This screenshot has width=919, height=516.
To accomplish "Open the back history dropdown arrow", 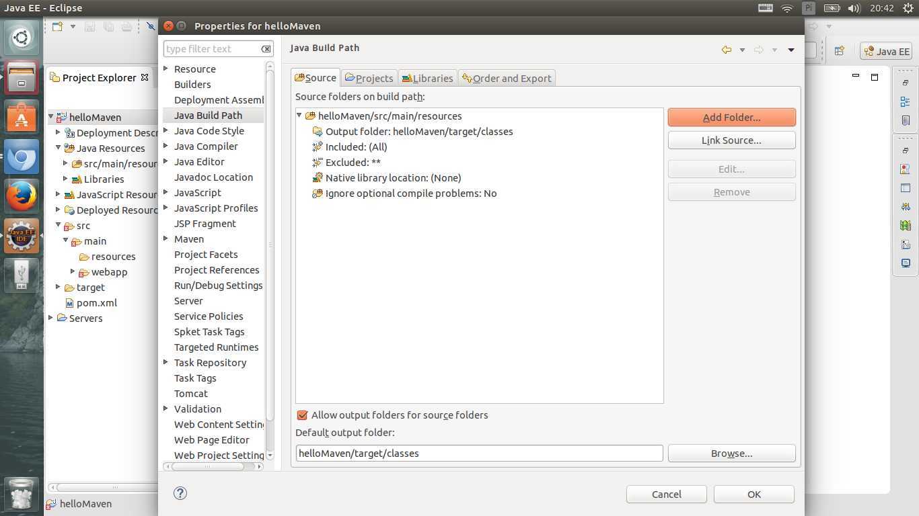I will [742, 50].
